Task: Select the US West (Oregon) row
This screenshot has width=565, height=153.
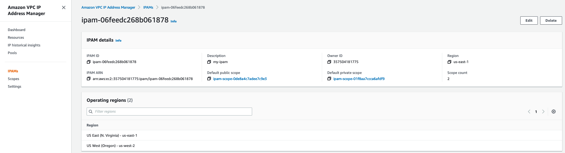Action: [322, 146]
